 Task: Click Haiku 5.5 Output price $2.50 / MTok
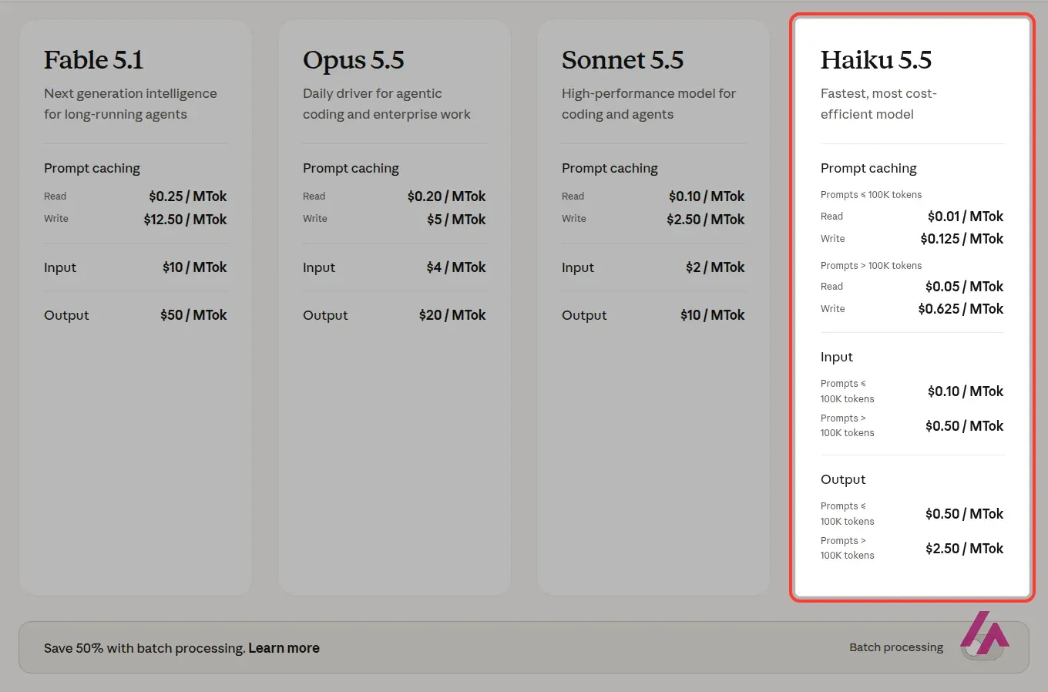[965, 549]
